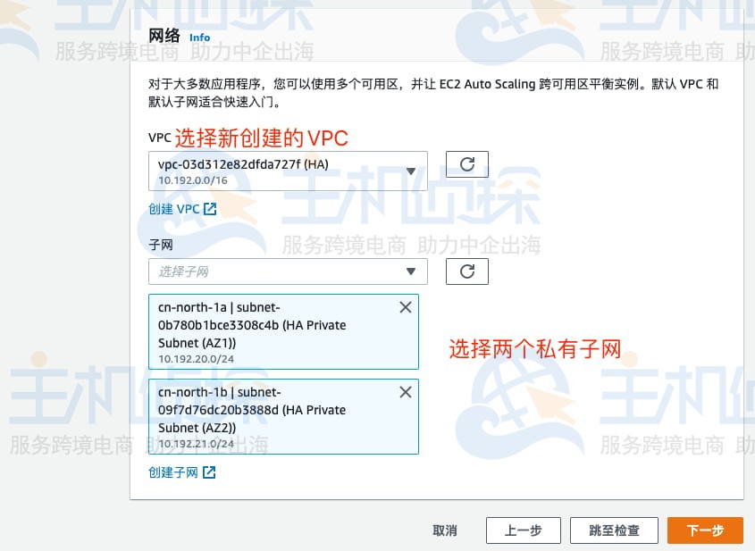The width and height of the screenshot is (755, 551).
Task: Click the 上一步 button
Action: (x=523, y=530)
